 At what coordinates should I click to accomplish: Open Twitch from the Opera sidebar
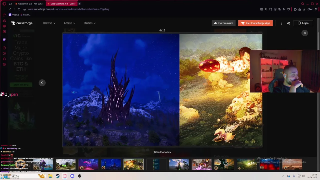(x=4, y=39)
